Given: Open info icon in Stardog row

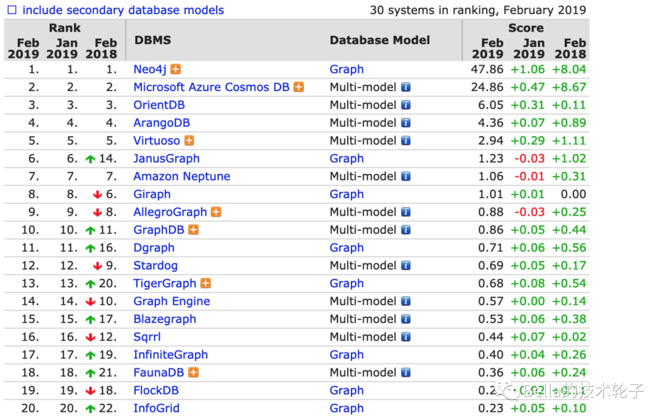Looking at the screenshot, I should (x=406, y=265).
